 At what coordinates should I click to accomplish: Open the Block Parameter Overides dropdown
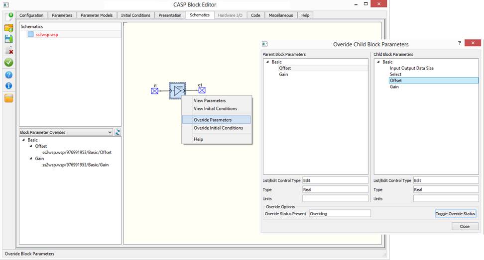[x=110, y=132]
